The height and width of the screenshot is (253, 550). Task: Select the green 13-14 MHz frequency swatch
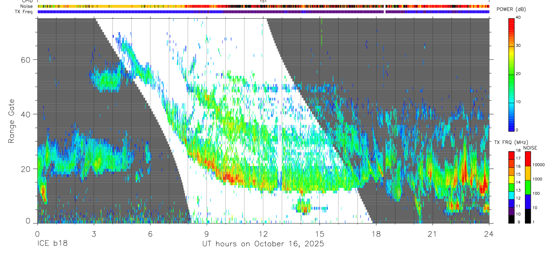(x=511, y=187)
